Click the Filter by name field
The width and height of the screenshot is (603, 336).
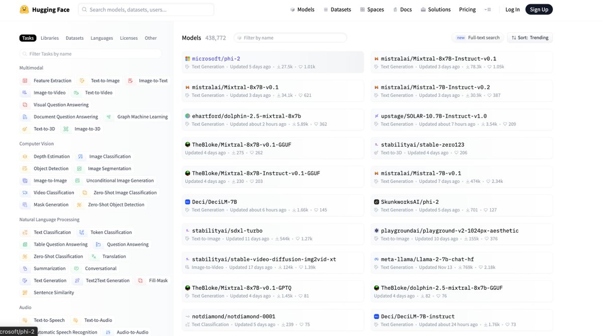coord(290,38)
